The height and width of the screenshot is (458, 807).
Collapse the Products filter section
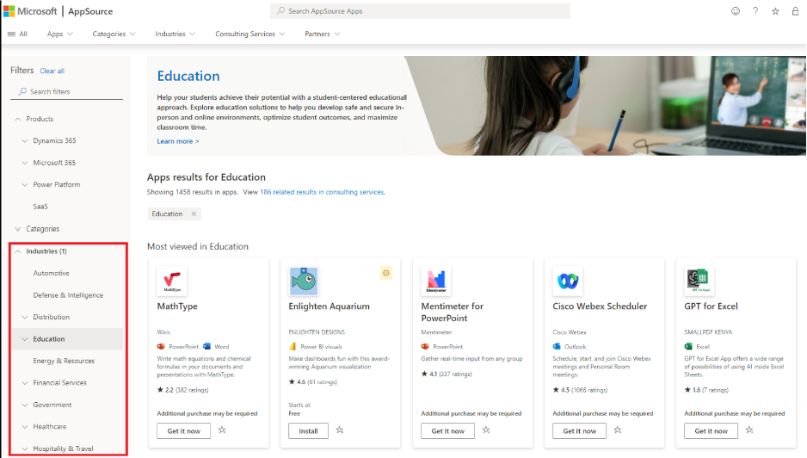coord(18,119)
